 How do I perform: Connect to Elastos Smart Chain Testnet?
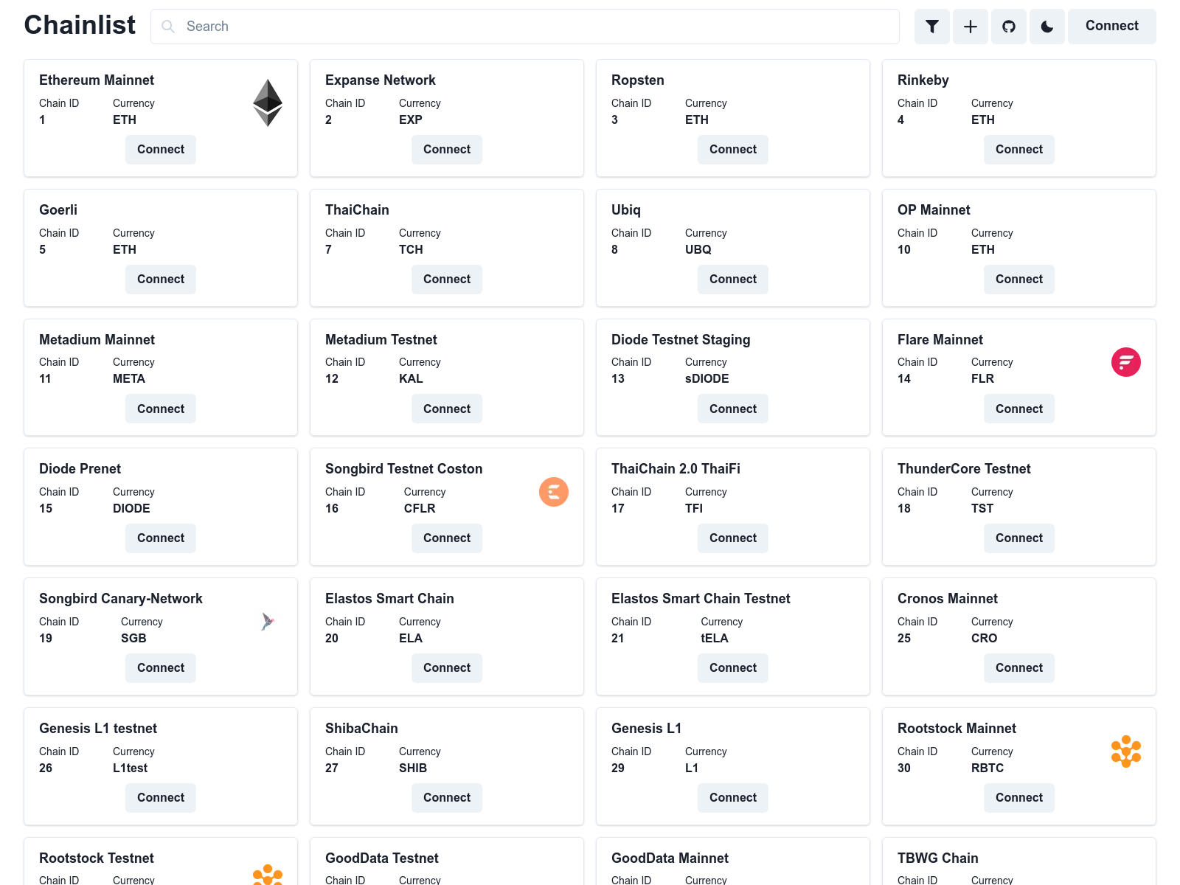click(733, 668)
